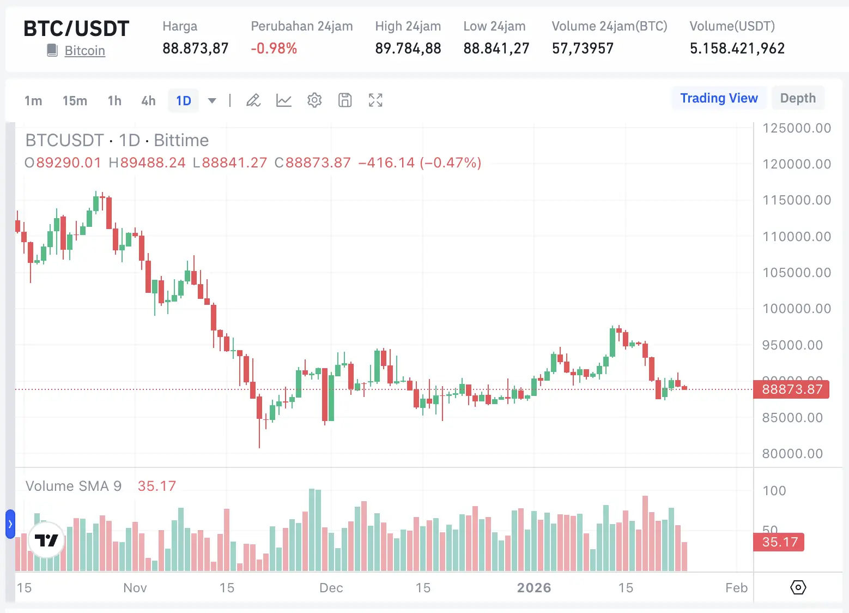Click the gear icon below the price axis
Image resolution: width=849 pixels, height=613 pixels.
798,587
